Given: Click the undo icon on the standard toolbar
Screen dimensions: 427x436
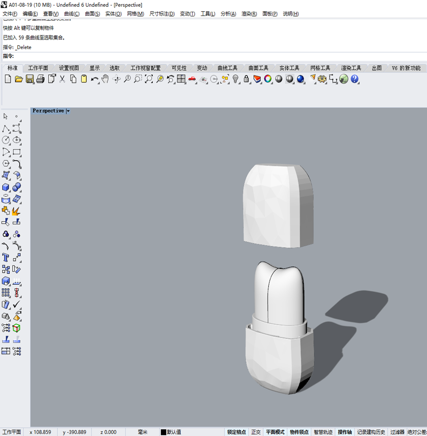Looking at the screenshot, I should (95, 79).
